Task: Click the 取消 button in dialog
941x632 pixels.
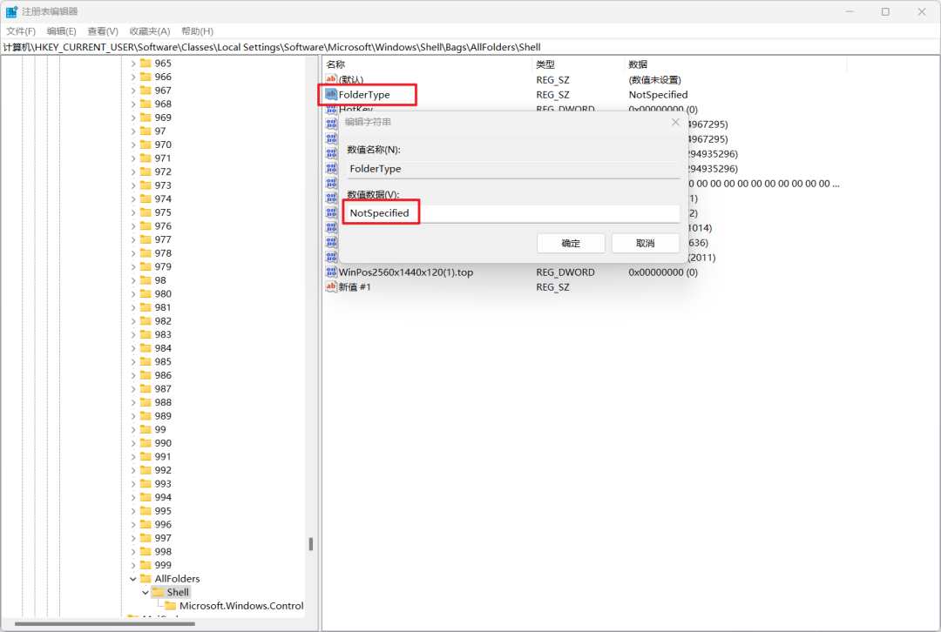Action: (645, 243)
